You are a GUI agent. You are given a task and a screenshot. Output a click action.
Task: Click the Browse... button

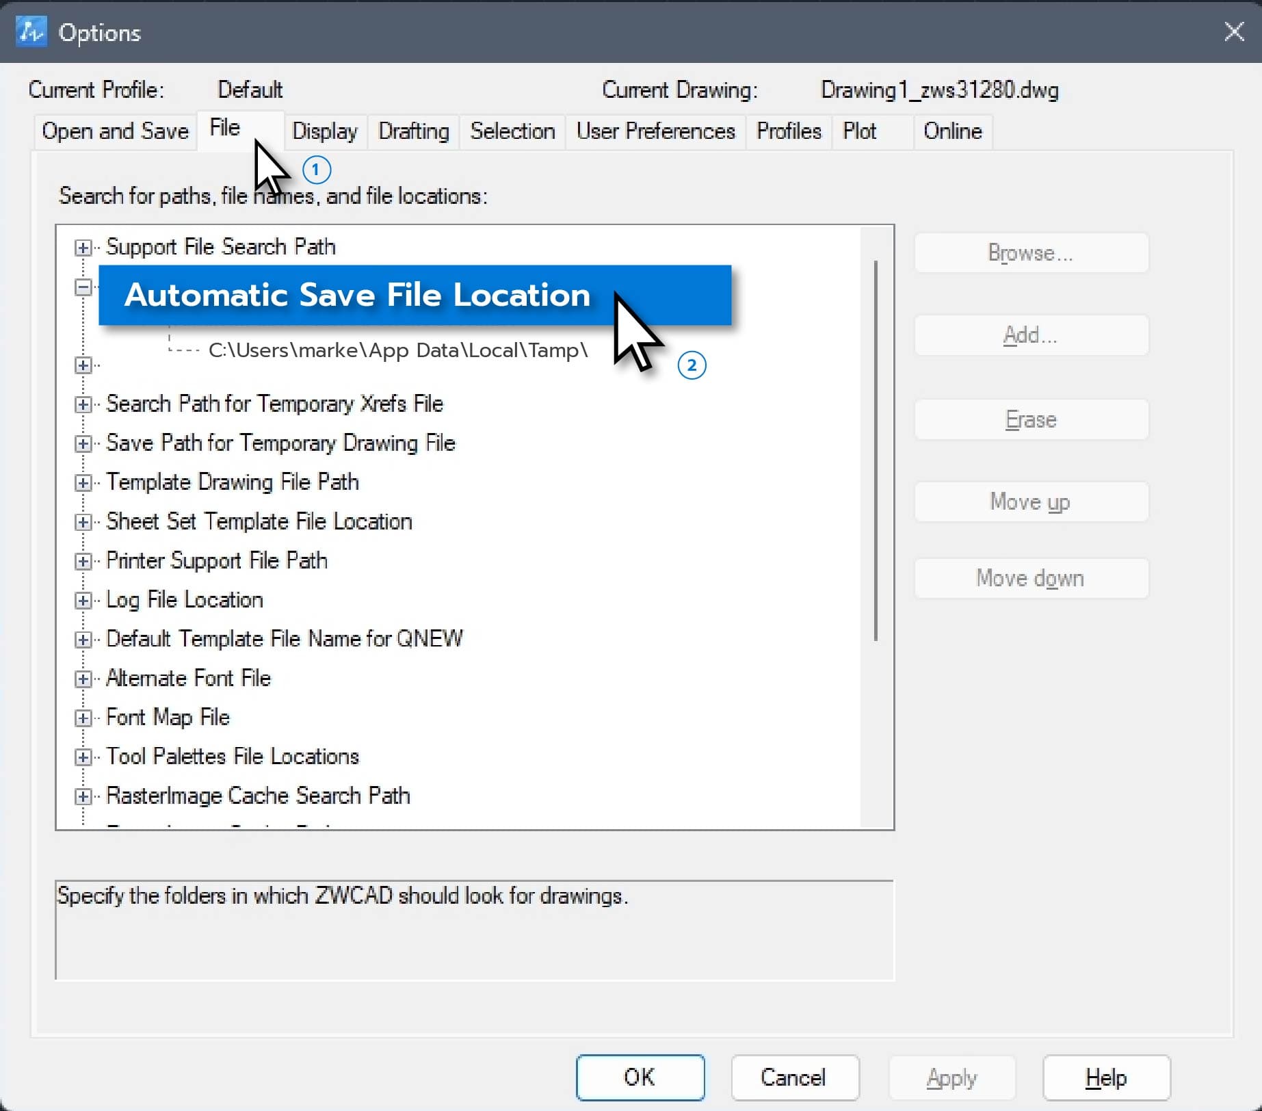pos(1031,253)
